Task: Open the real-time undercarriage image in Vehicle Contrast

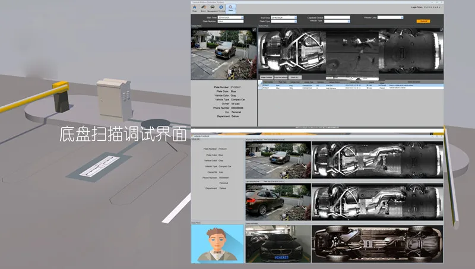Action: [377, 160]
